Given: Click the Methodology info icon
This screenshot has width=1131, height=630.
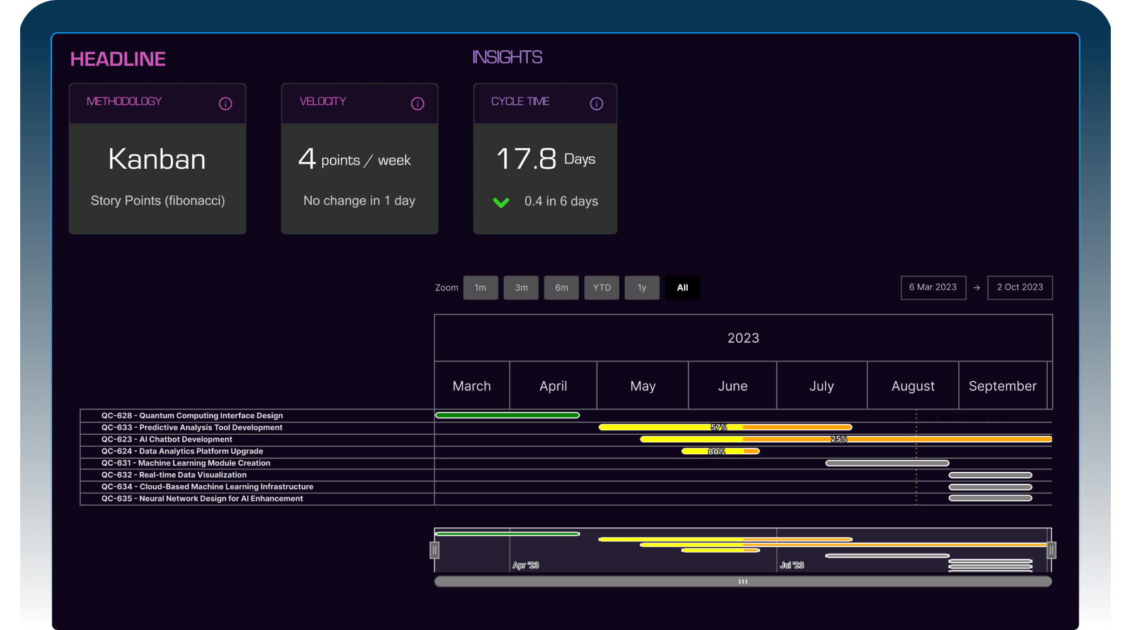Looking at the screenshot, I should point(225,104).
